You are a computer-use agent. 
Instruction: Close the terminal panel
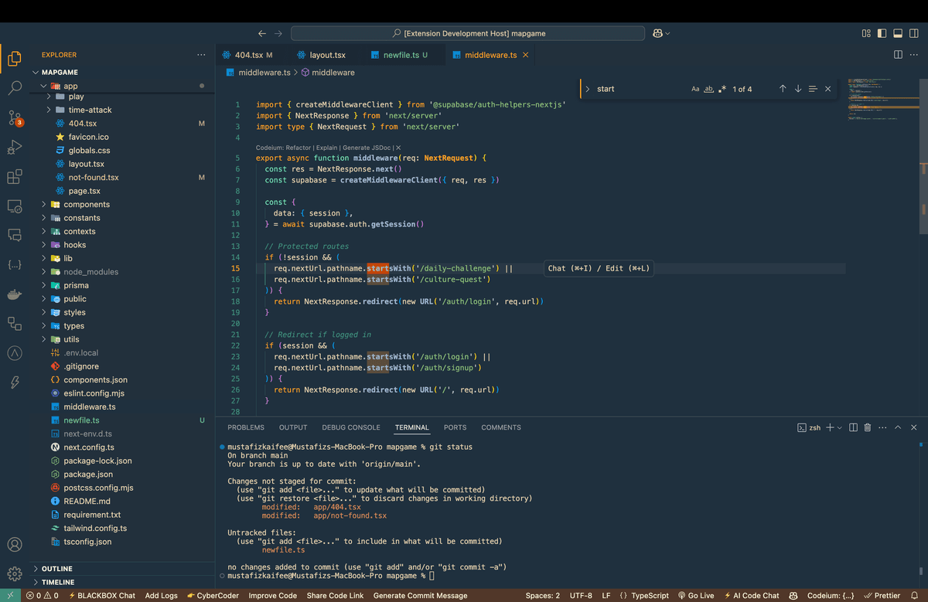[914, 427]
